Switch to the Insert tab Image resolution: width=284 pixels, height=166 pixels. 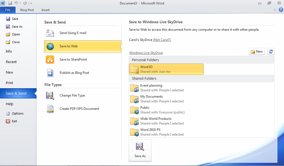[x=45, y=10]
